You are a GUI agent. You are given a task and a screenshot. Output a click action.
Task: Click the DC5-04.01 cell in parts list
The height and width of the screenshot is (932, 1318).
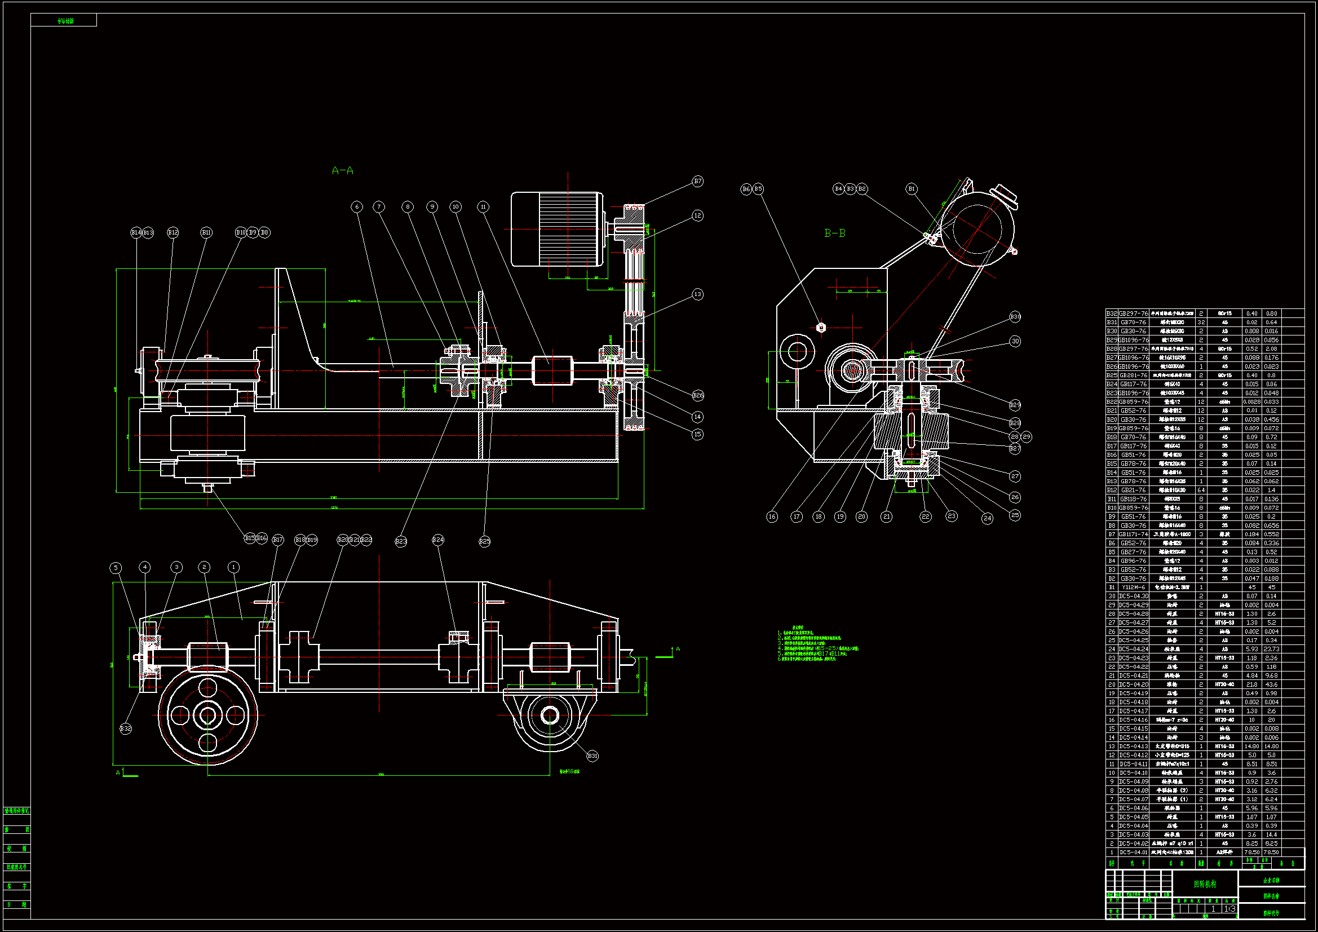click(1133, 852)
